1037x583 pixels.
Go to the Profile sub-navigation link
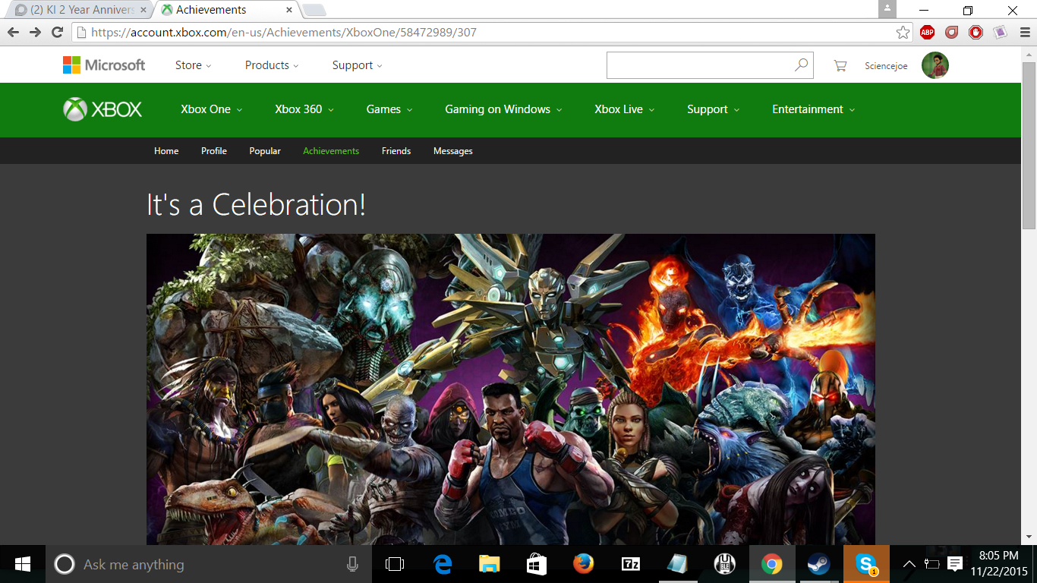[x=214, y=151]
